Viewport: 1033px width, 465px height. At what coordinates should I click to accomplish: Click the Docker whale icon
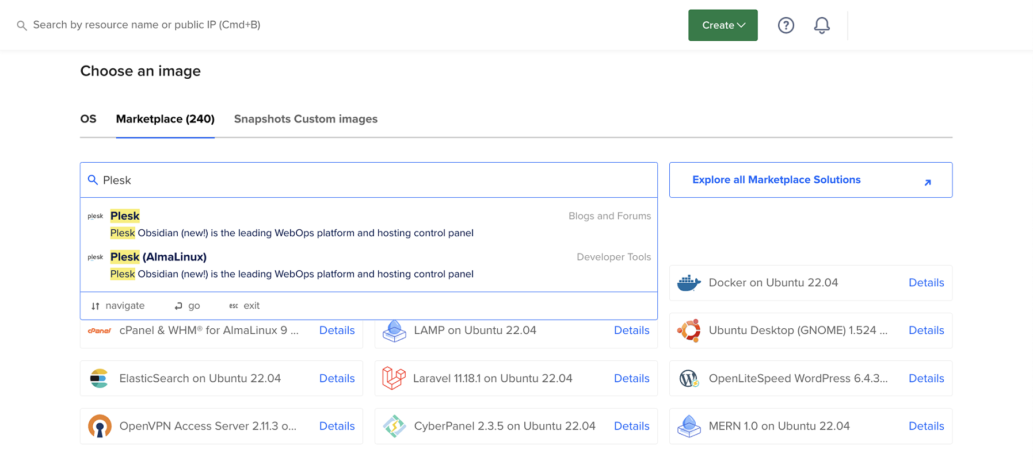click(688, 283)
